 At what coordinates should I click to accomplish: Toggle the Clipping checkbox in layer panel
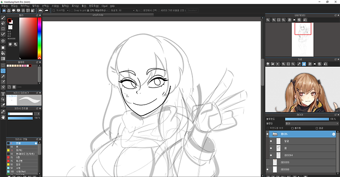pyautogui.click(x=292, y=128)
